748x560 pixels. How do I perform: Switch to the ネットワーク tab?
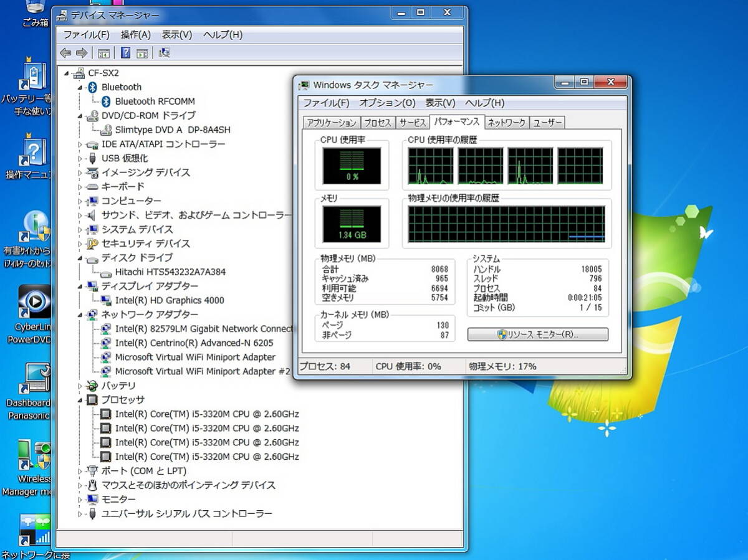506,123
